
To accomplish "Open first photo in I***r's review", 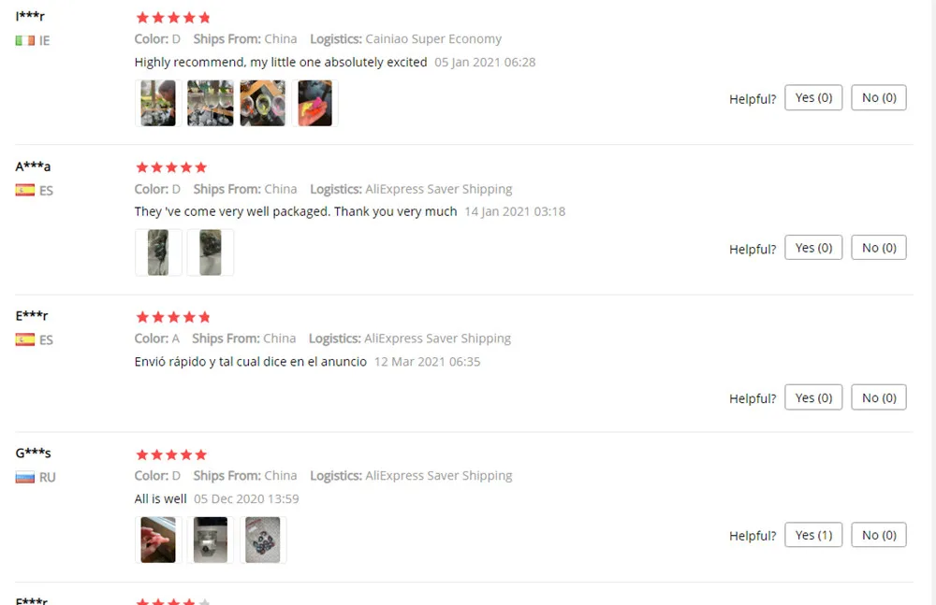I will (x=158, y=103).
